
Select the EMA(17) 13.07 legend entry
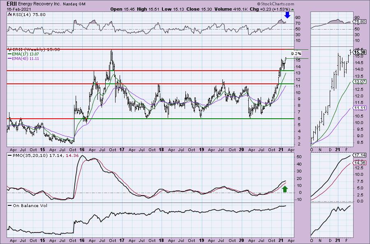[23, 54]
